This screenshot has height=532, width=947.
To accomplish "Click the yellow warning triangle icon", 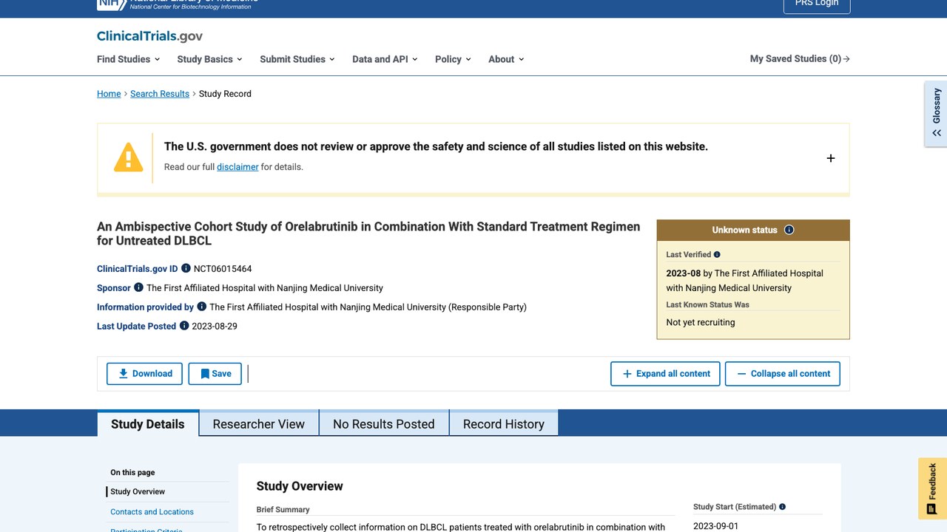I will coord(128,157).
